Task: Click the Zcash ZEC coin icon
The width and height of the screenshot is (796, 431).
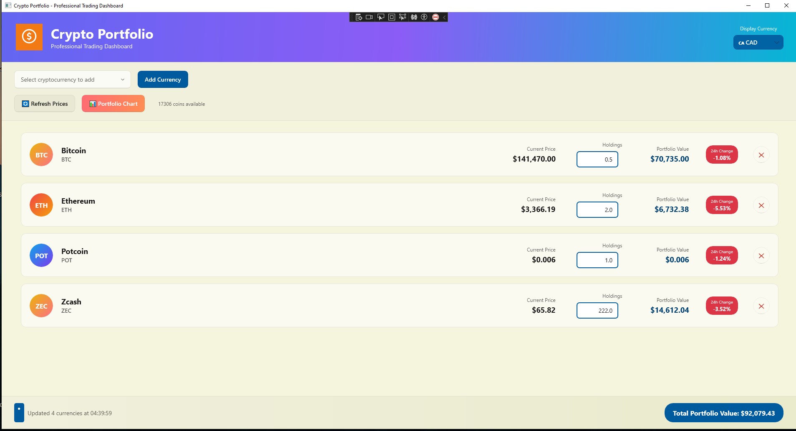Action: [41, 306]
